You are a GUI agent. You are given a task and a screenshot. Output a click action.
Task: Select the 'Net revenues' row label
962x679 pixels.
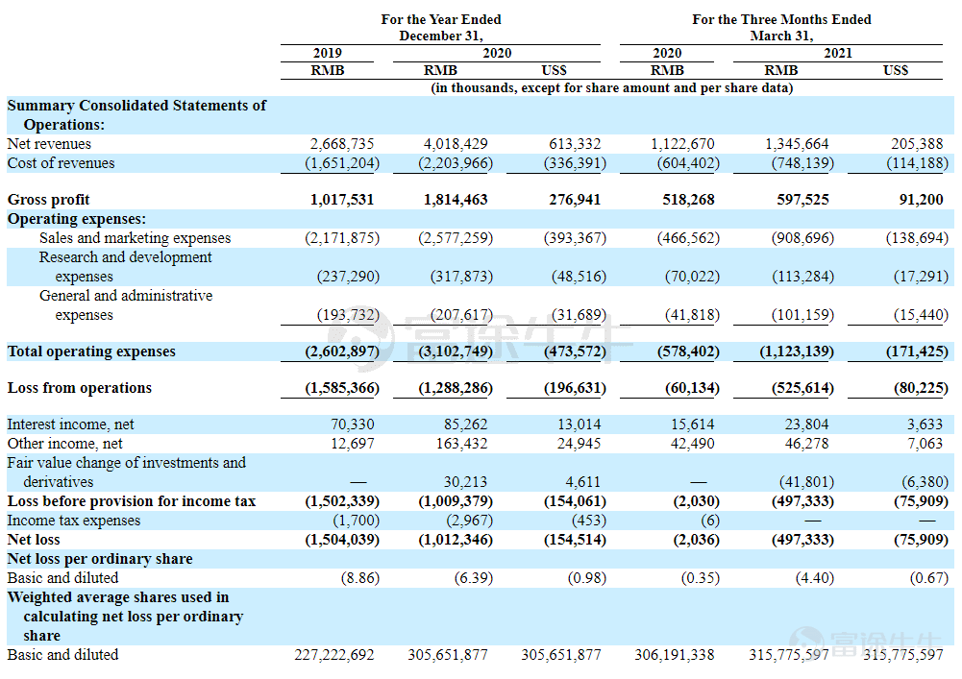click(x=49, y=144)
